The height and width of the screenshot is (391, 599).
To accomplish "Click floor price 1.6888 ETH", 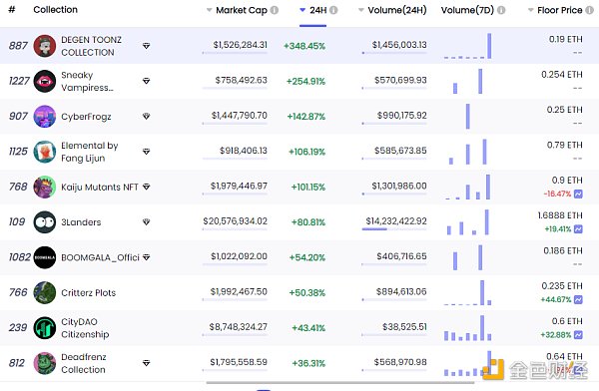I will (x=560, y=215).
